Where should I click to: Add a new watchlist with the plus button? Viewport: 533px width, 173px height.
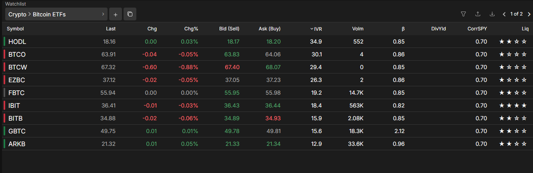point(115,14)
